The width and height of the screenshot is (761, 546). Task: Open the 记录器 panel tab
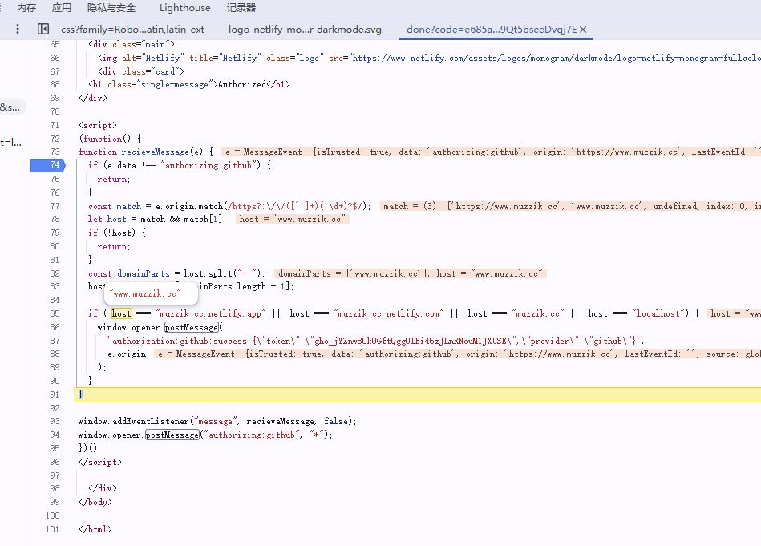[241, 8]
